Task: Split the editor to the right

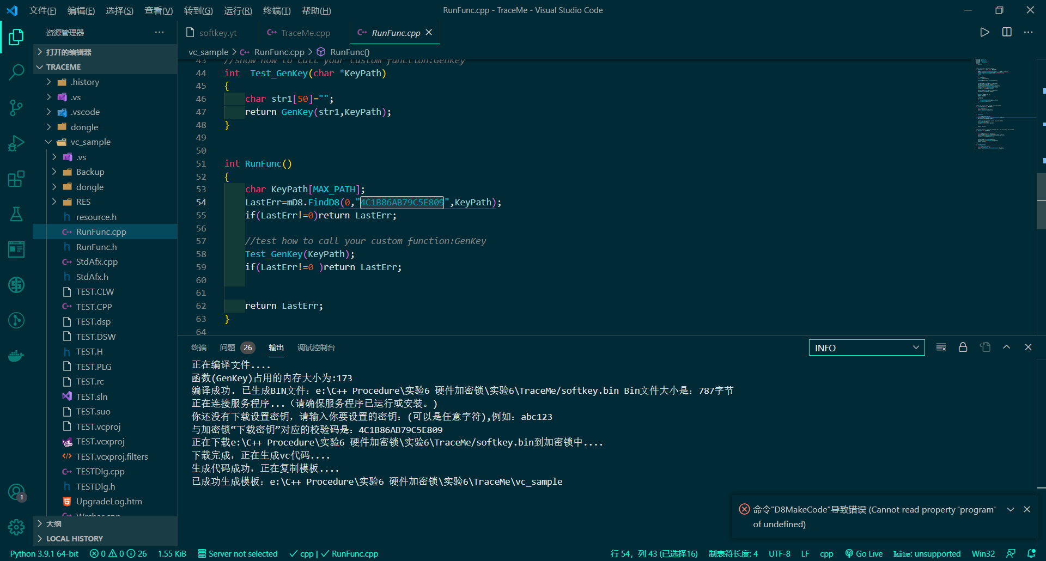Action: click(x=1007, y=32)
